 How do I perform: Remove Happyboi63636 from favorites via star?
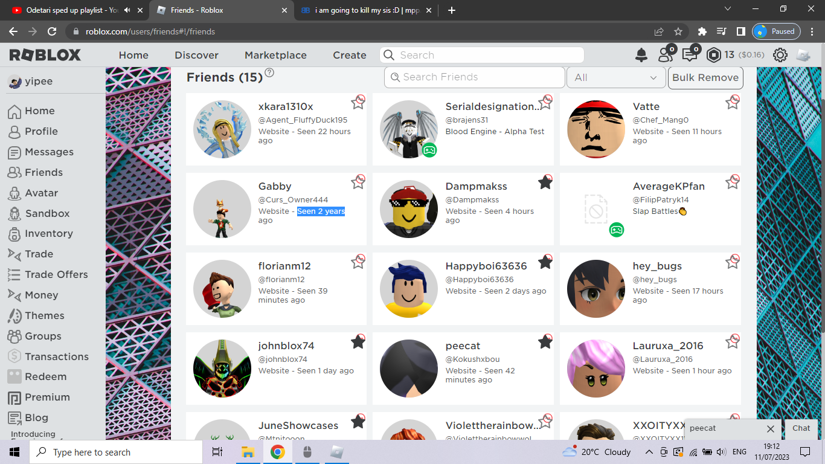click(x=545, y=262)
